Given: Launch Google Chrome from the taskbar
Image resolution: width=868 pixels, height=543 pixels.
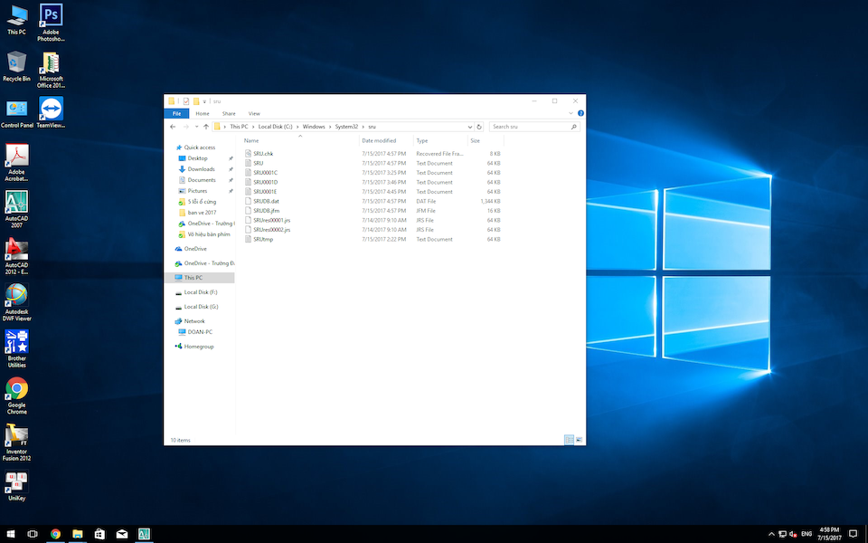Looking at the screenshot, I should pos(55,534).
